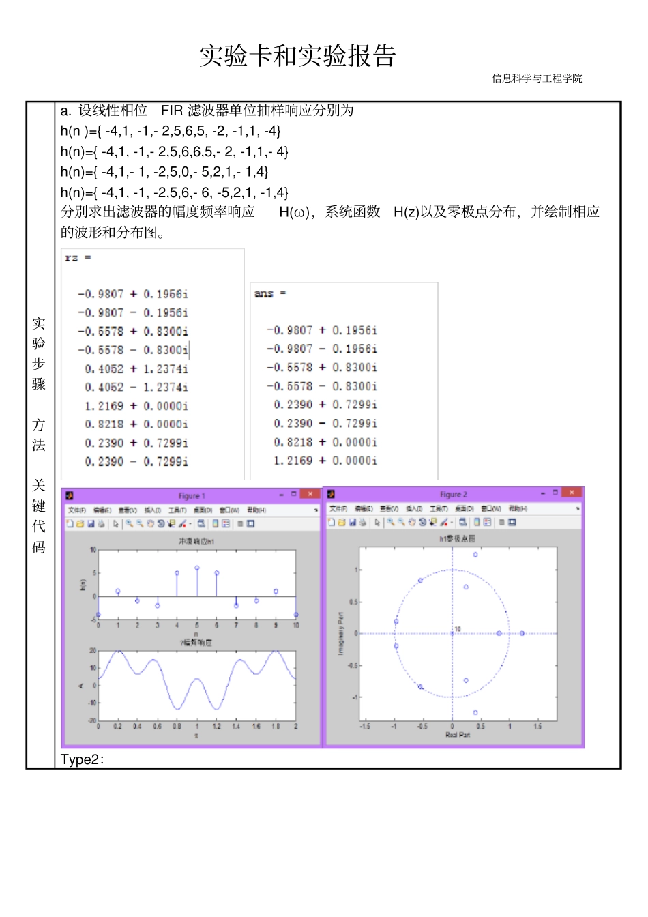Open 查看(V) menu in Figure 1
This screenshot has height=917, width=648.
click(x=128, y=510)
